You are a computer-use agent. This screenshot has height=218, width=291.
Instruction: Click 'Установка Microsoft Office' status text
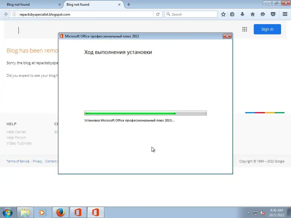click(129, 120)
